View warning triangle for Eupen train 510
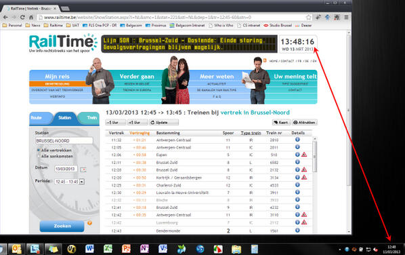Screen dimensions: 405x255 point(304,155)
